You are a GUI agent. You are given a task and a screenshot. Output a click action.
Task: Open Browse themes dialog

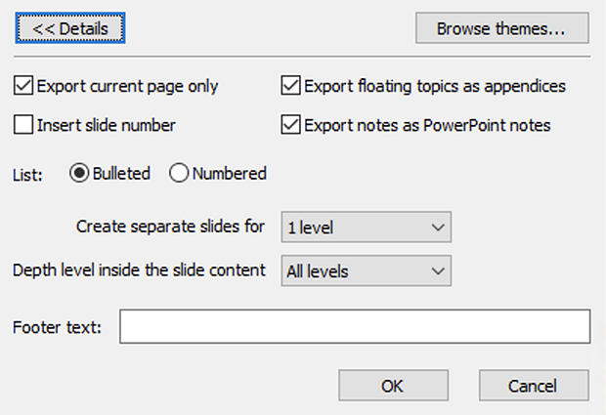(501, 28)
